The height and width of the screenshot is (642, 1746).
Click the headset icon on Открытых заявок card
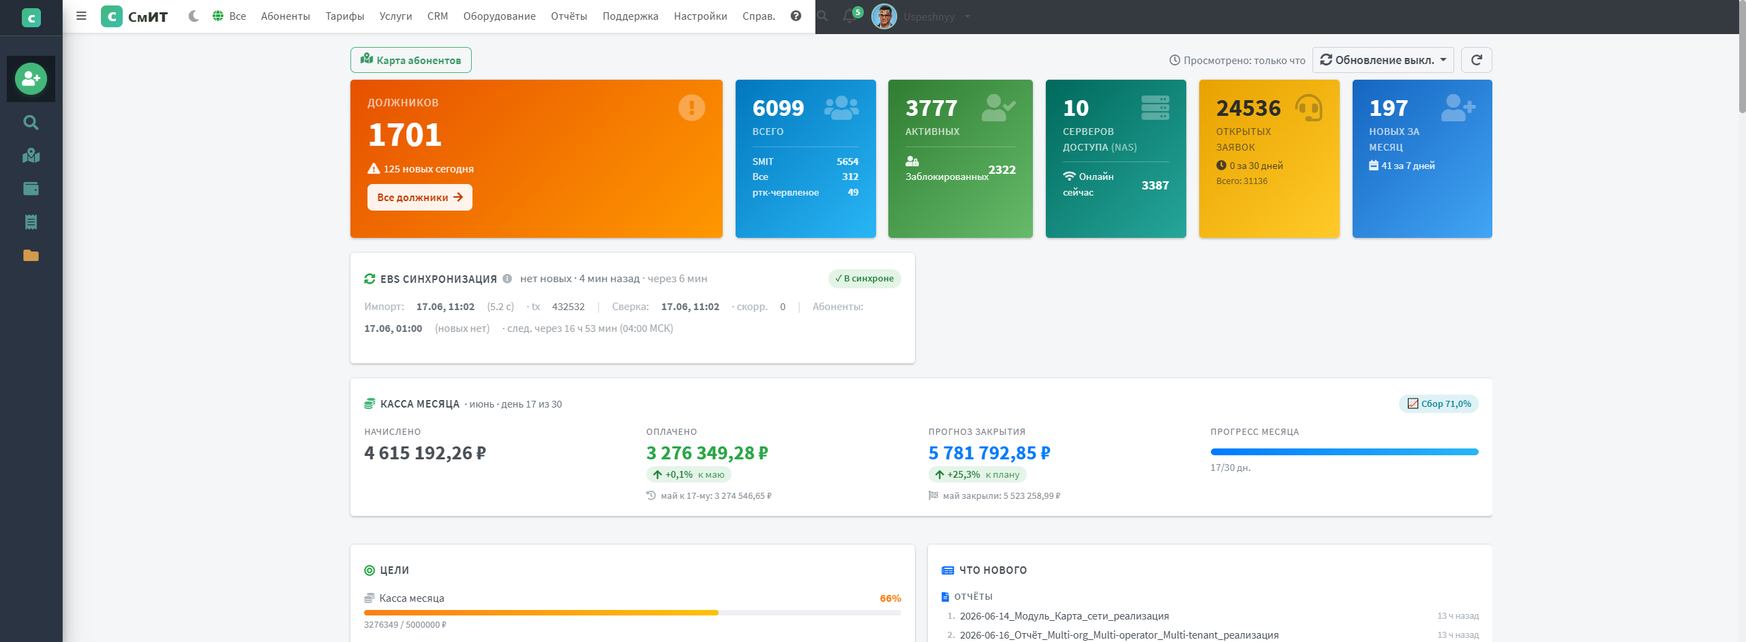click(x=1309, y=108)
